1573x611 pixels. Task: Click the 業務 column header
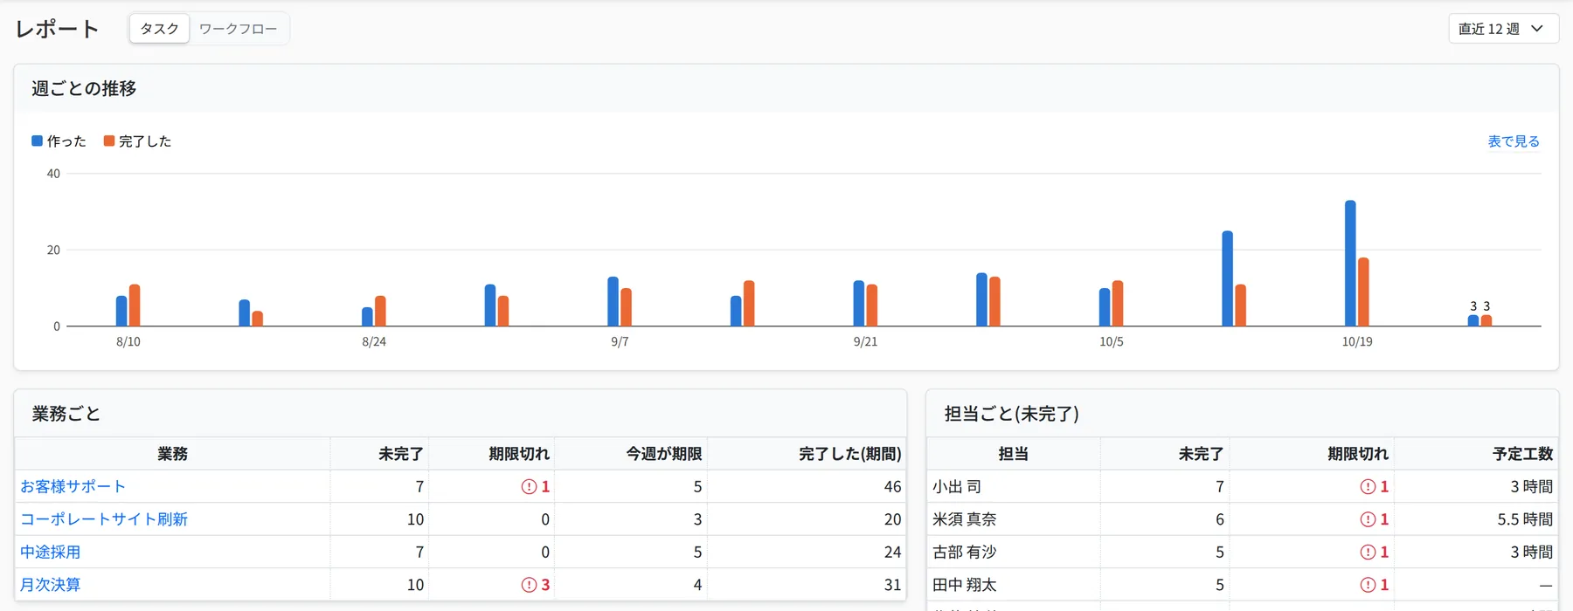[172, 454]
